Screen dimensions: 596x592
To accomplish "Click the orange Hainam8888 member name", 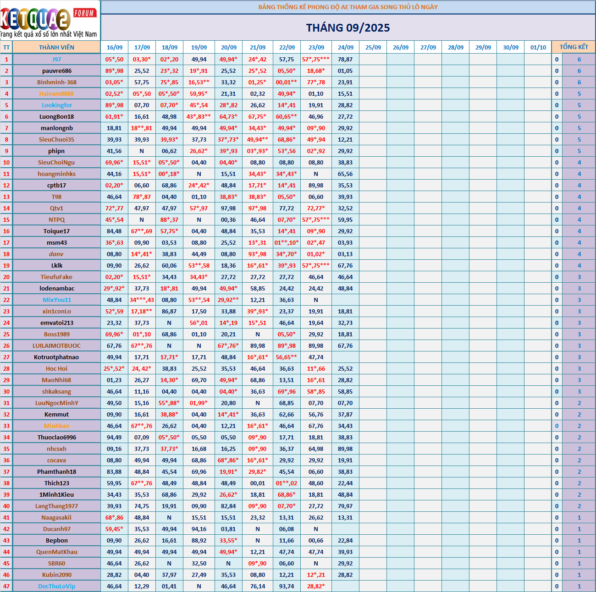I will [56, 93].
